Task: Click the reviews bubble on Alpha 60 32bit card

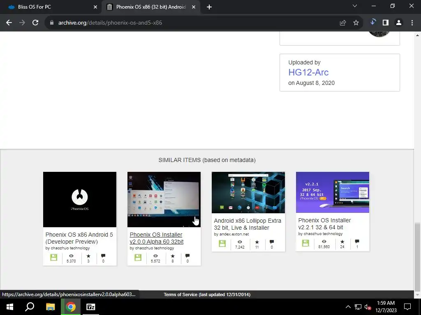Action: click(x=187, y=256)
